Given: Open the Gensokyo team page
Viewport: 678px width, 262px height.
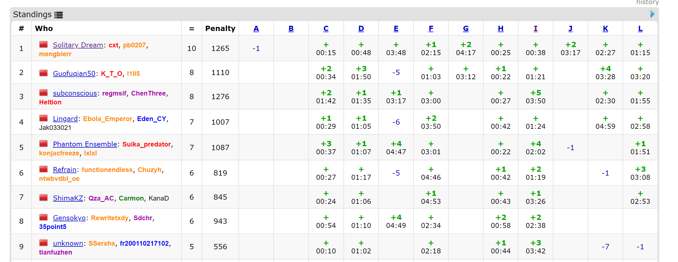Looking at the screenshot, I should tap(69, 218).
